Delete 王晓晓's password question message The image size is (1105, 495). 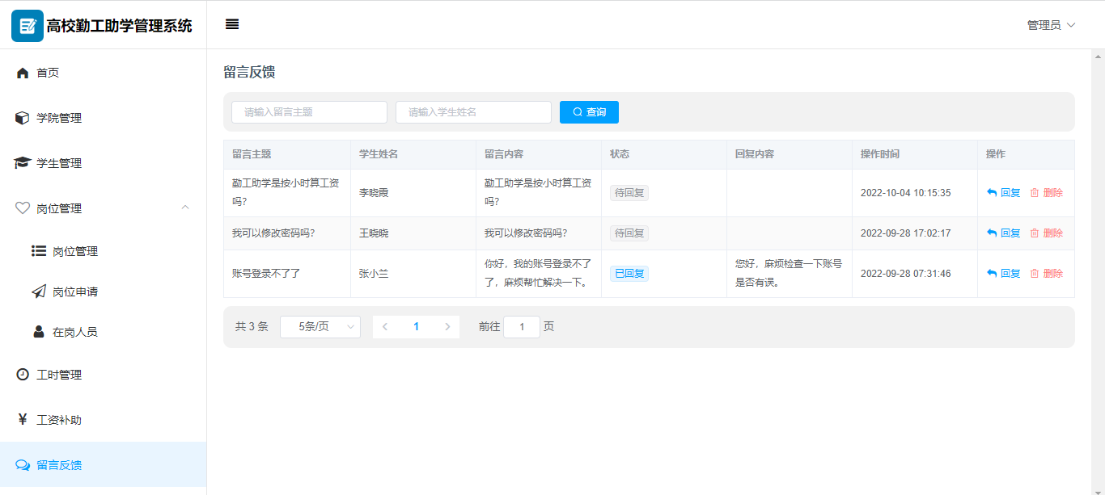click(1046, 233)
